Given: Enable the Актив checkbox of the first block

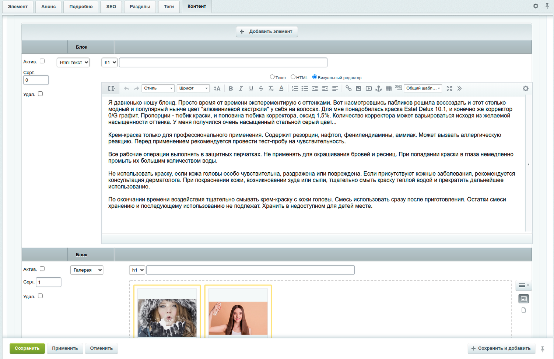Looking at the screenshot, I should tap(42, 61).
